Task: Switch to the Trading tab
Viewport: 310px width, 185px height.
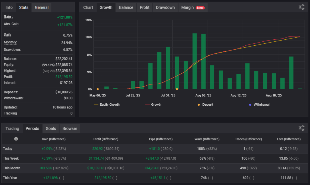Action: 12,128
